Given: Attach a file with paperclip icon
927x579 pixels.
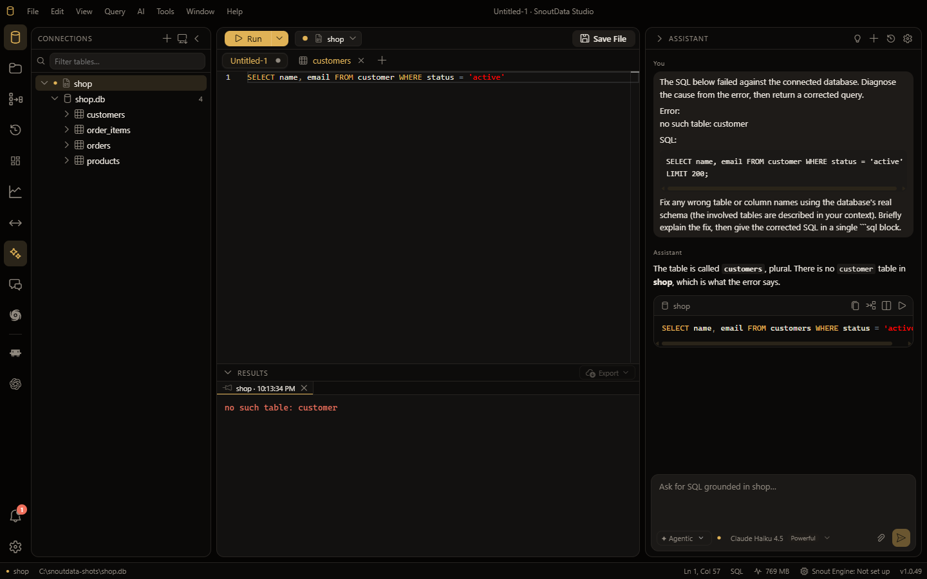Looking at the screenshot, I should point(881,538).
